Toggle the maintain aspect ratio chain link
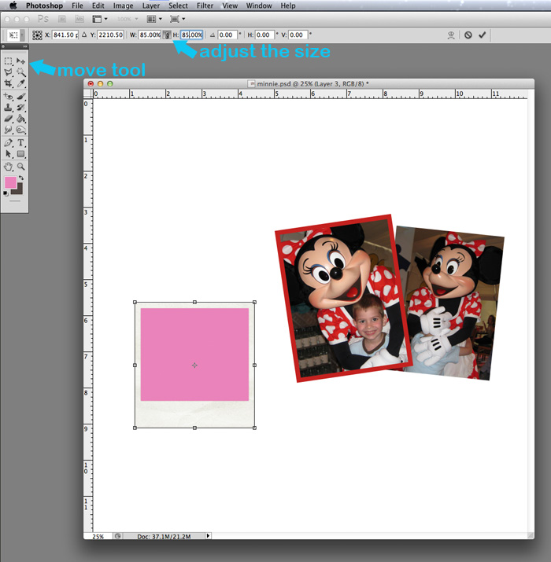This screenshot has height=562, width=551. pos(167,35)
